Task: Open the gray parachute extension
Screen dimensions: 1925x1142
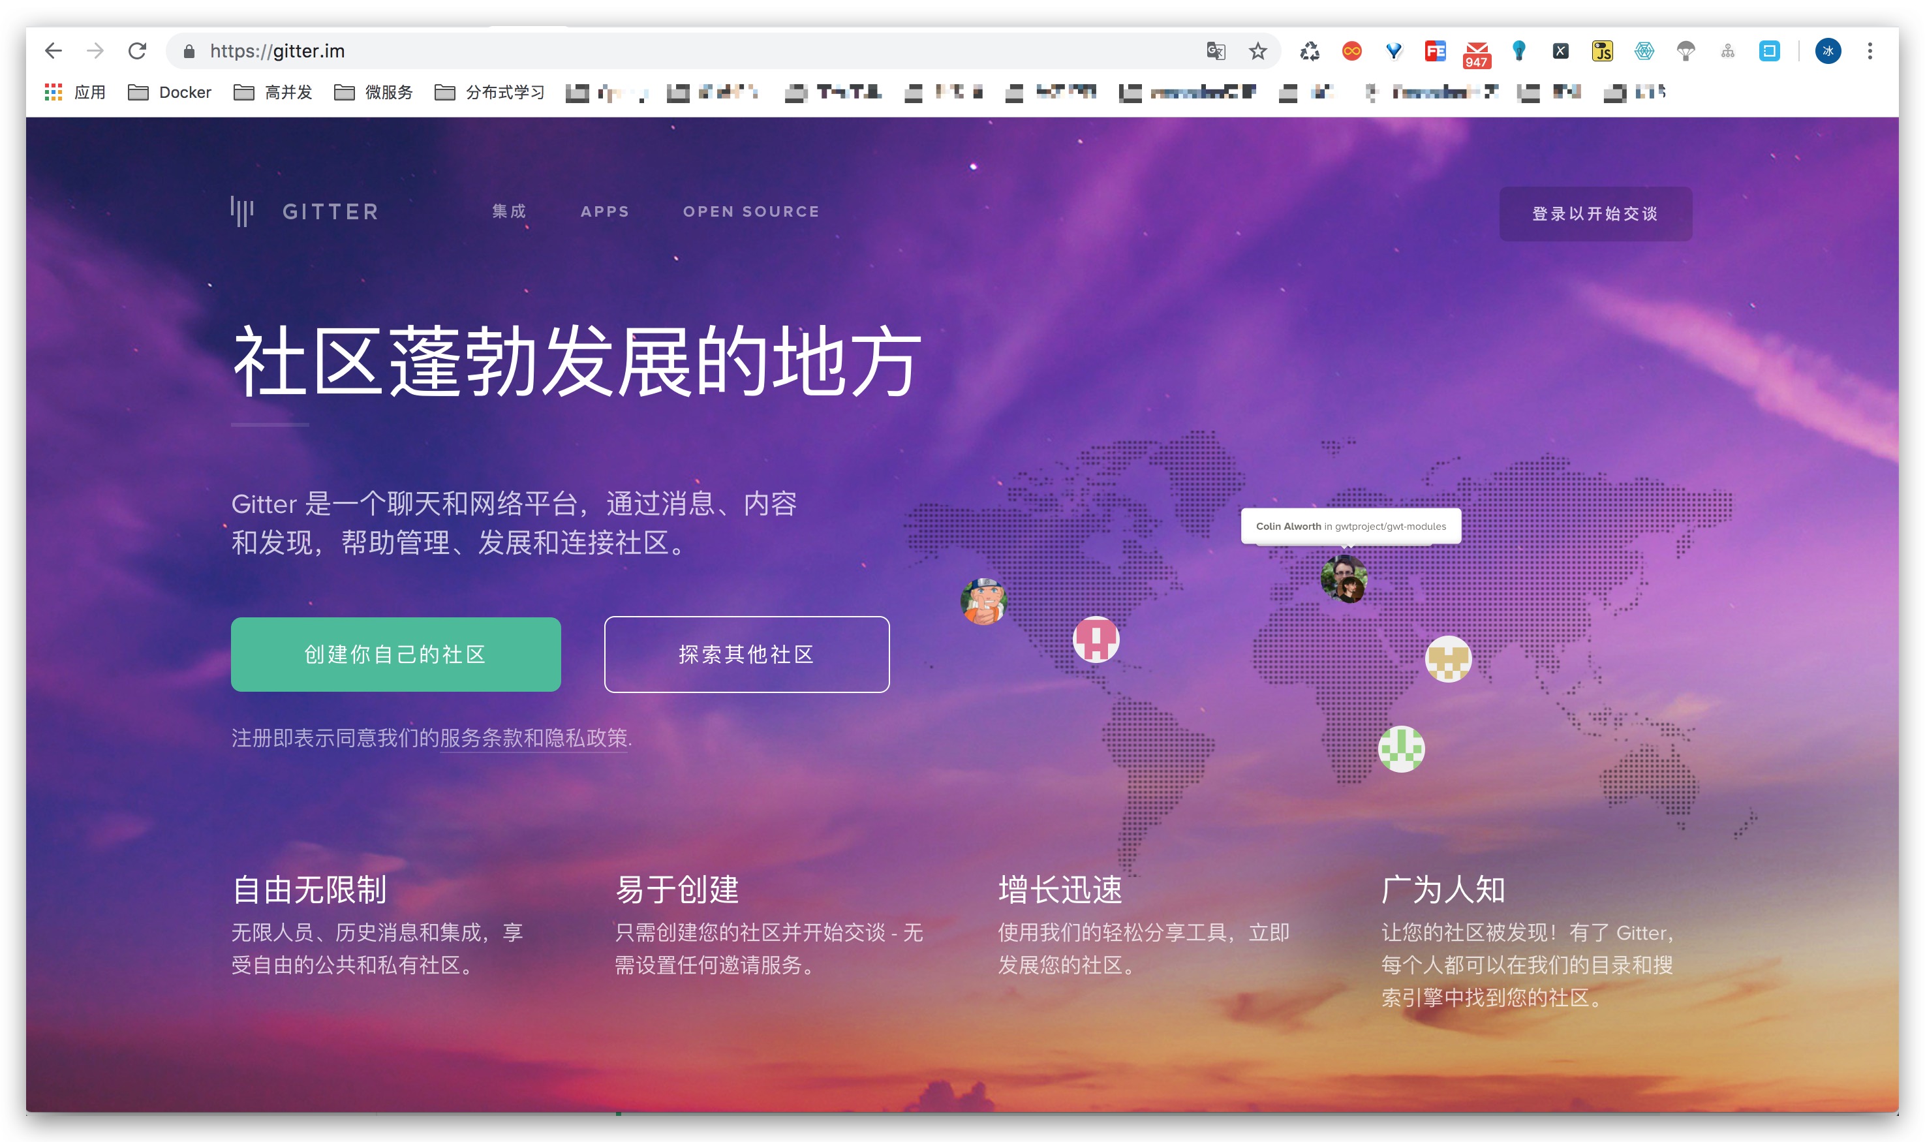Action: click(x=1686, y=52)
